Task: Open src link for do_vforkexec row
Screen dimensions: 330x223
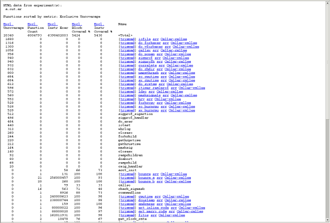Action: [x=168, y=47]
